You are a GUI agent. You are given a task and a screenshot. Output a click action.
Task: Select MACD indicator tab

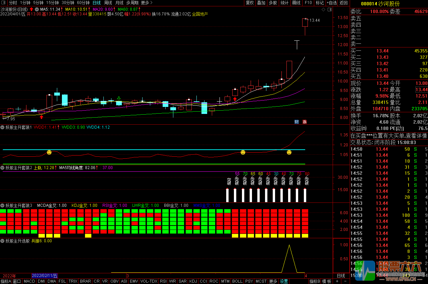click(29, 281)
